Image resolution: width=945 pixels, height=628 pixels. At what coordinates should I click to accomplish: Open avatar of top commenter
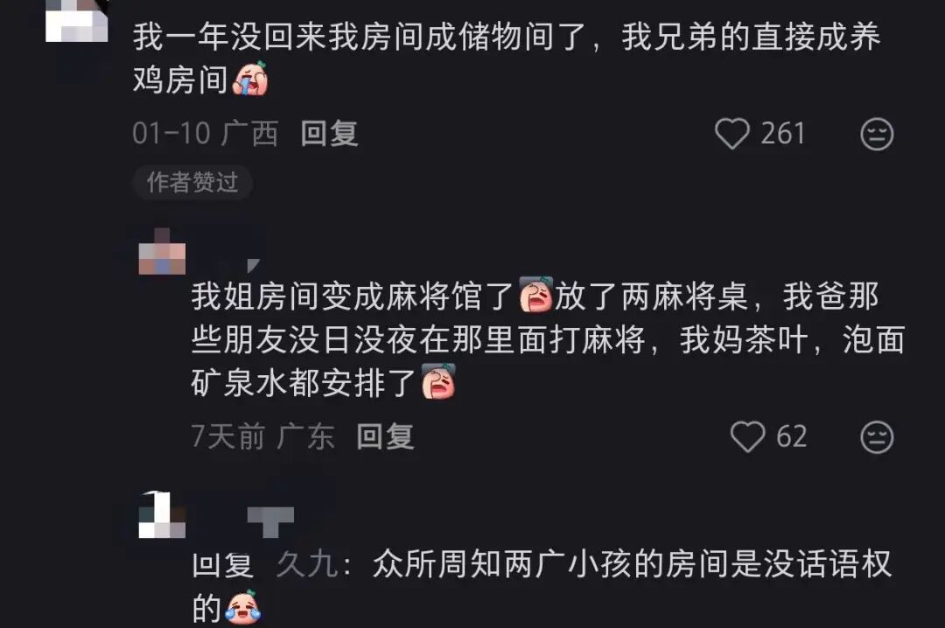pos(76,21)
